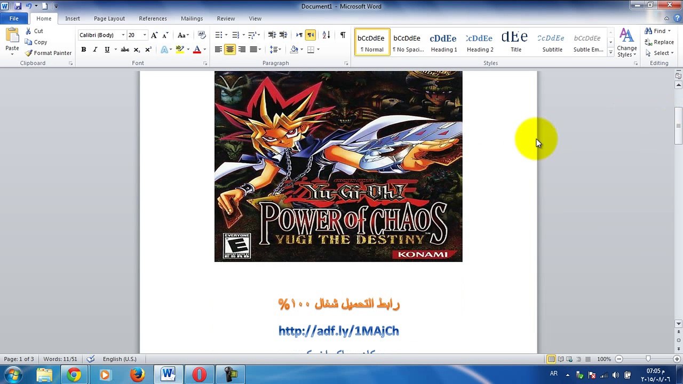Click the Bullets list icon
The width and height of the screenshot is (683, 384).
click(218, 35)
